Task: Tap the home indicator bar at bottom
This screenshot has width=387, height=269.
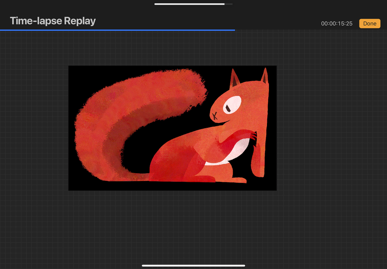Action: point(193,265)
